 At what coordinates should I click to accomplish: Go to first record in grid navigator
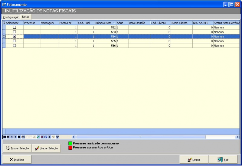click(4, 137)
